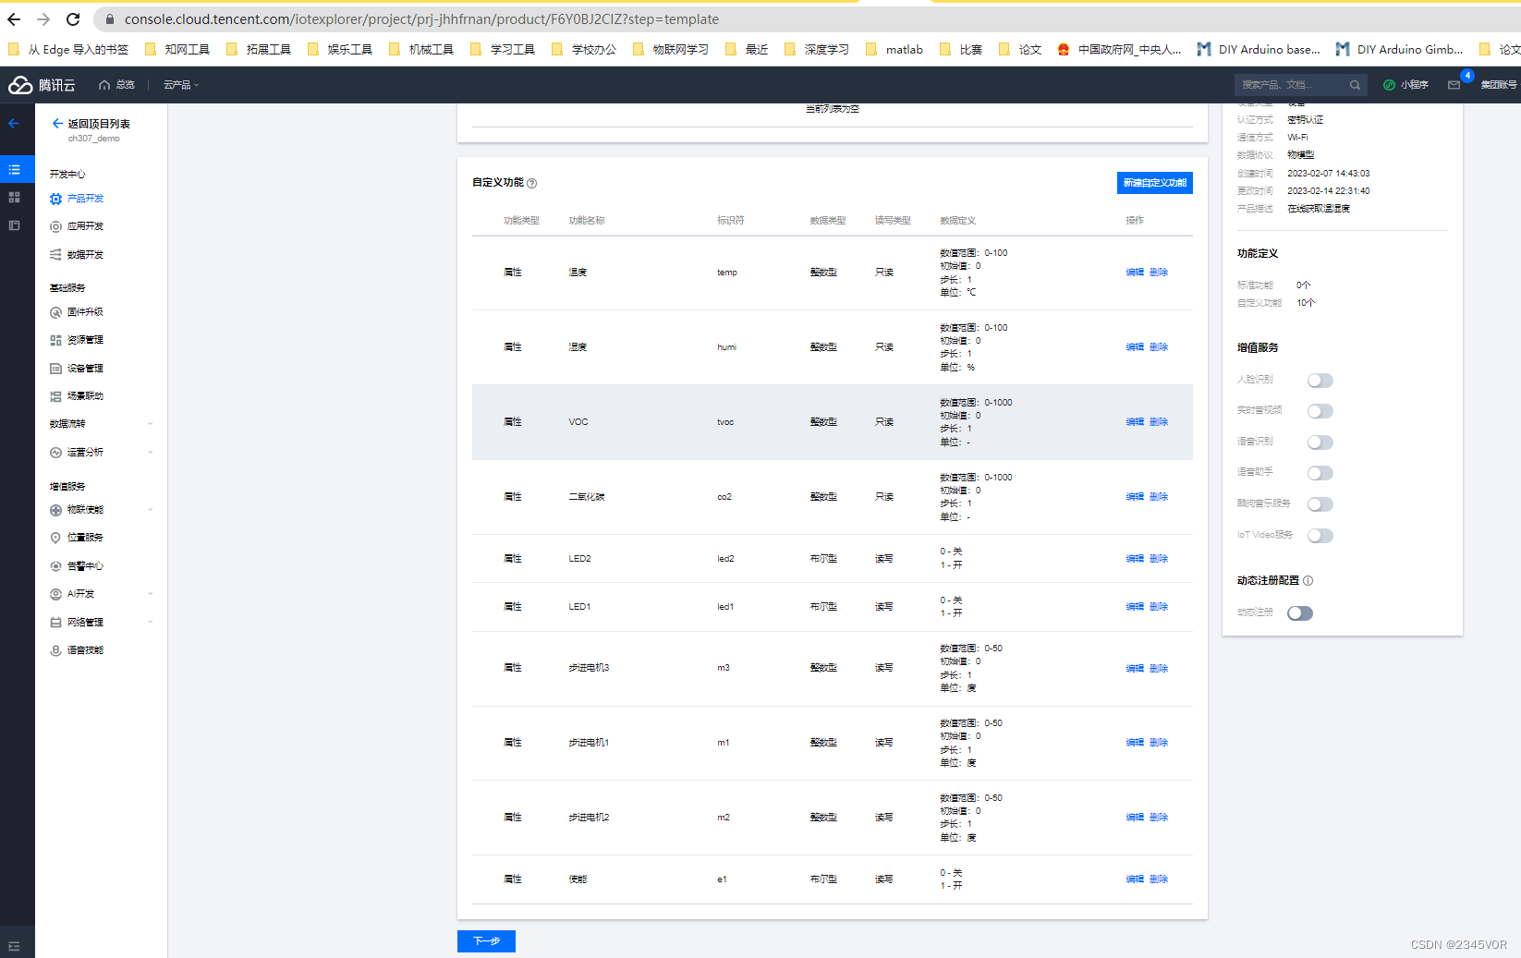Toggle the 实时音视频 switch
Image resolution: width=1521 pixels, height=958 pixels.
point(1320,411)
